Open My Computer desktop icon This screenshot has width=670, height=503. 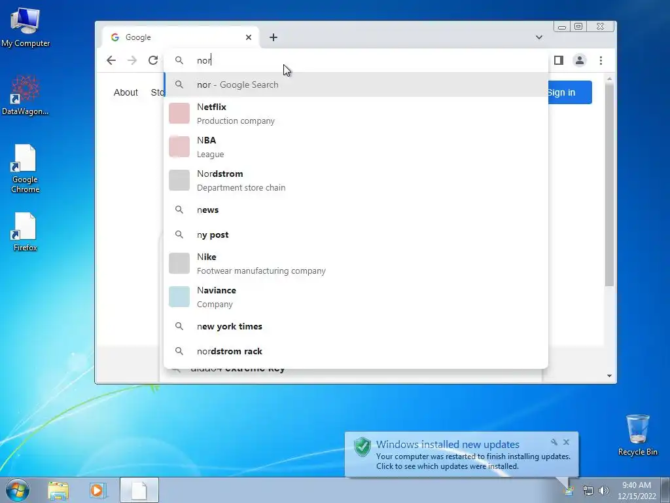point(26,28)
